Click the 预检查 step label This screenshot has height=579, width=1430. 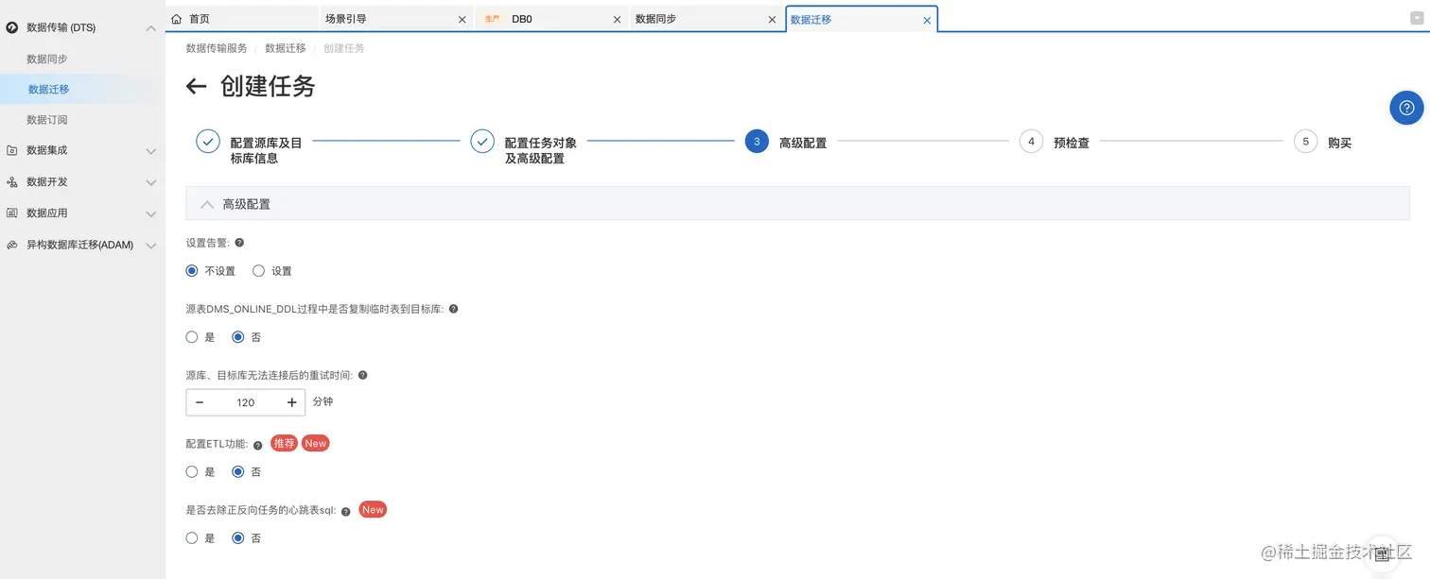point(1072,143)
